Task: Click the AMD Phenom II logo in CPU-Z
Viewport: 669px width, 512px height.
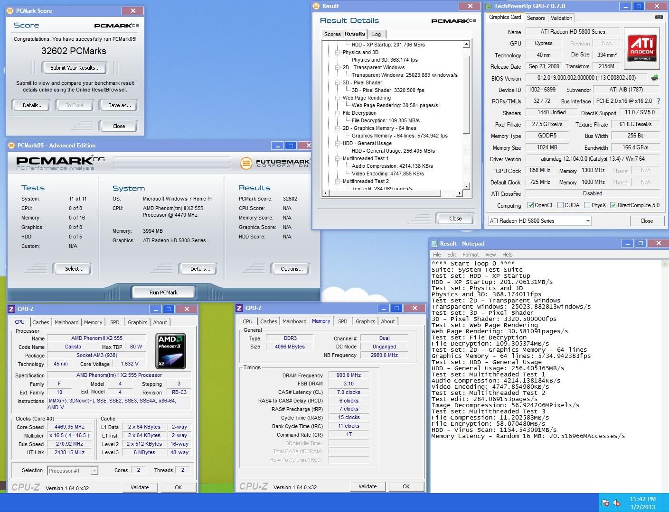Action: (x=170, y=351)
